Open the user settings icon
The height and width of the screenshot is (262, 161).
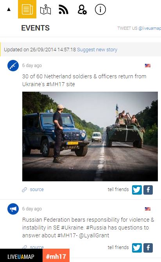[x=82, y=9]
